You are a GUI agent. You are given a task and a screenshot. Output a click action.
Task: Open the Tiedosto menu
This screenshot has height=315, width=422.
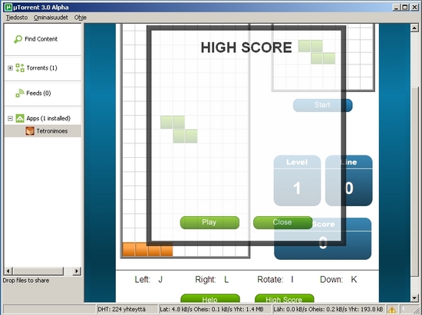click(17, 18)
